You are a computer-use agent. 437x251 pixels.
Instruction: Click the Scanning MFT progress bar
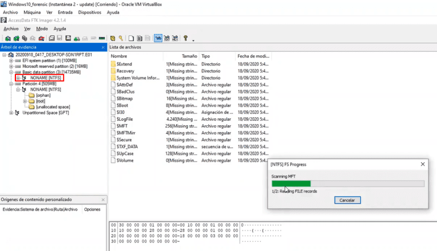348,183
